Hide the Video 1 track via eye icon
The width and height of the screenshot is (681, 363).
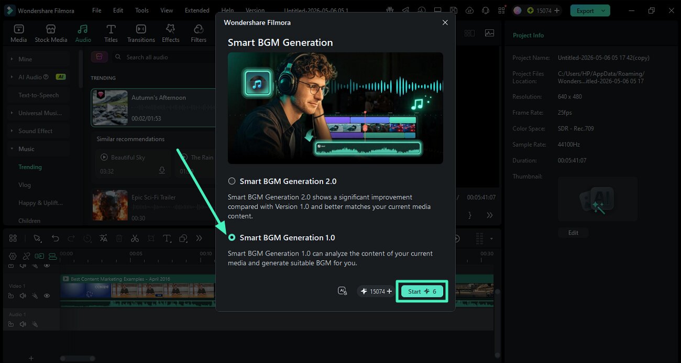click(47, 296)
